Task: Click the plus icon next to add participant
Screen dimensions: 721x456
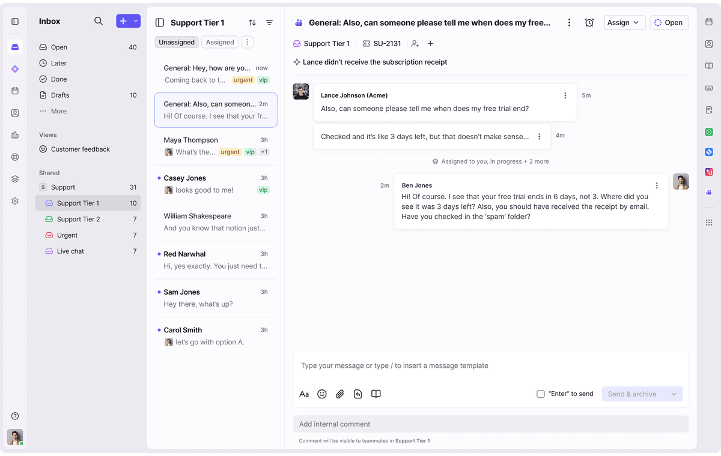Action: pos(431,44)
